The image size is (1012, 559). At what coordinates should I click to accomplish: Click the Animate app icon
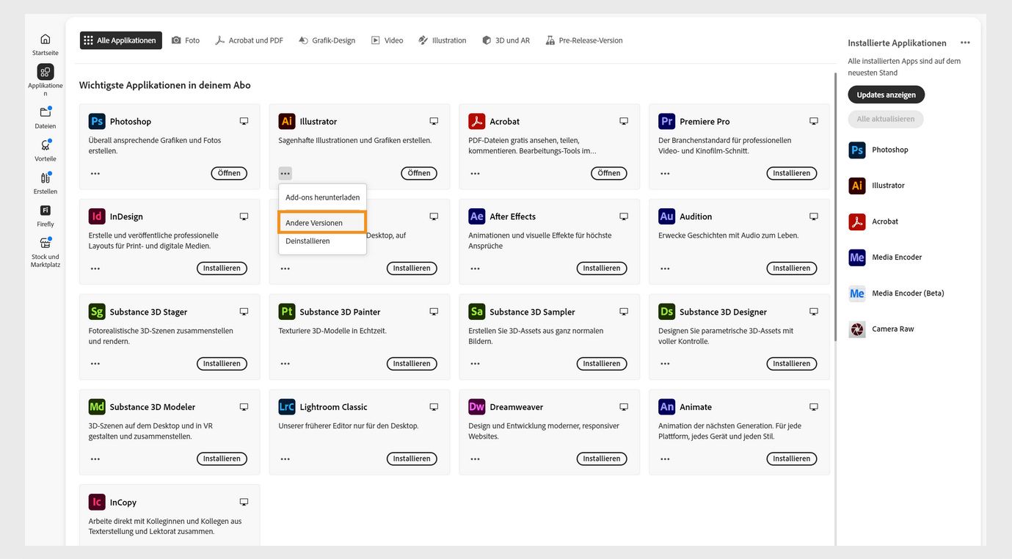[x=666, y=406]
